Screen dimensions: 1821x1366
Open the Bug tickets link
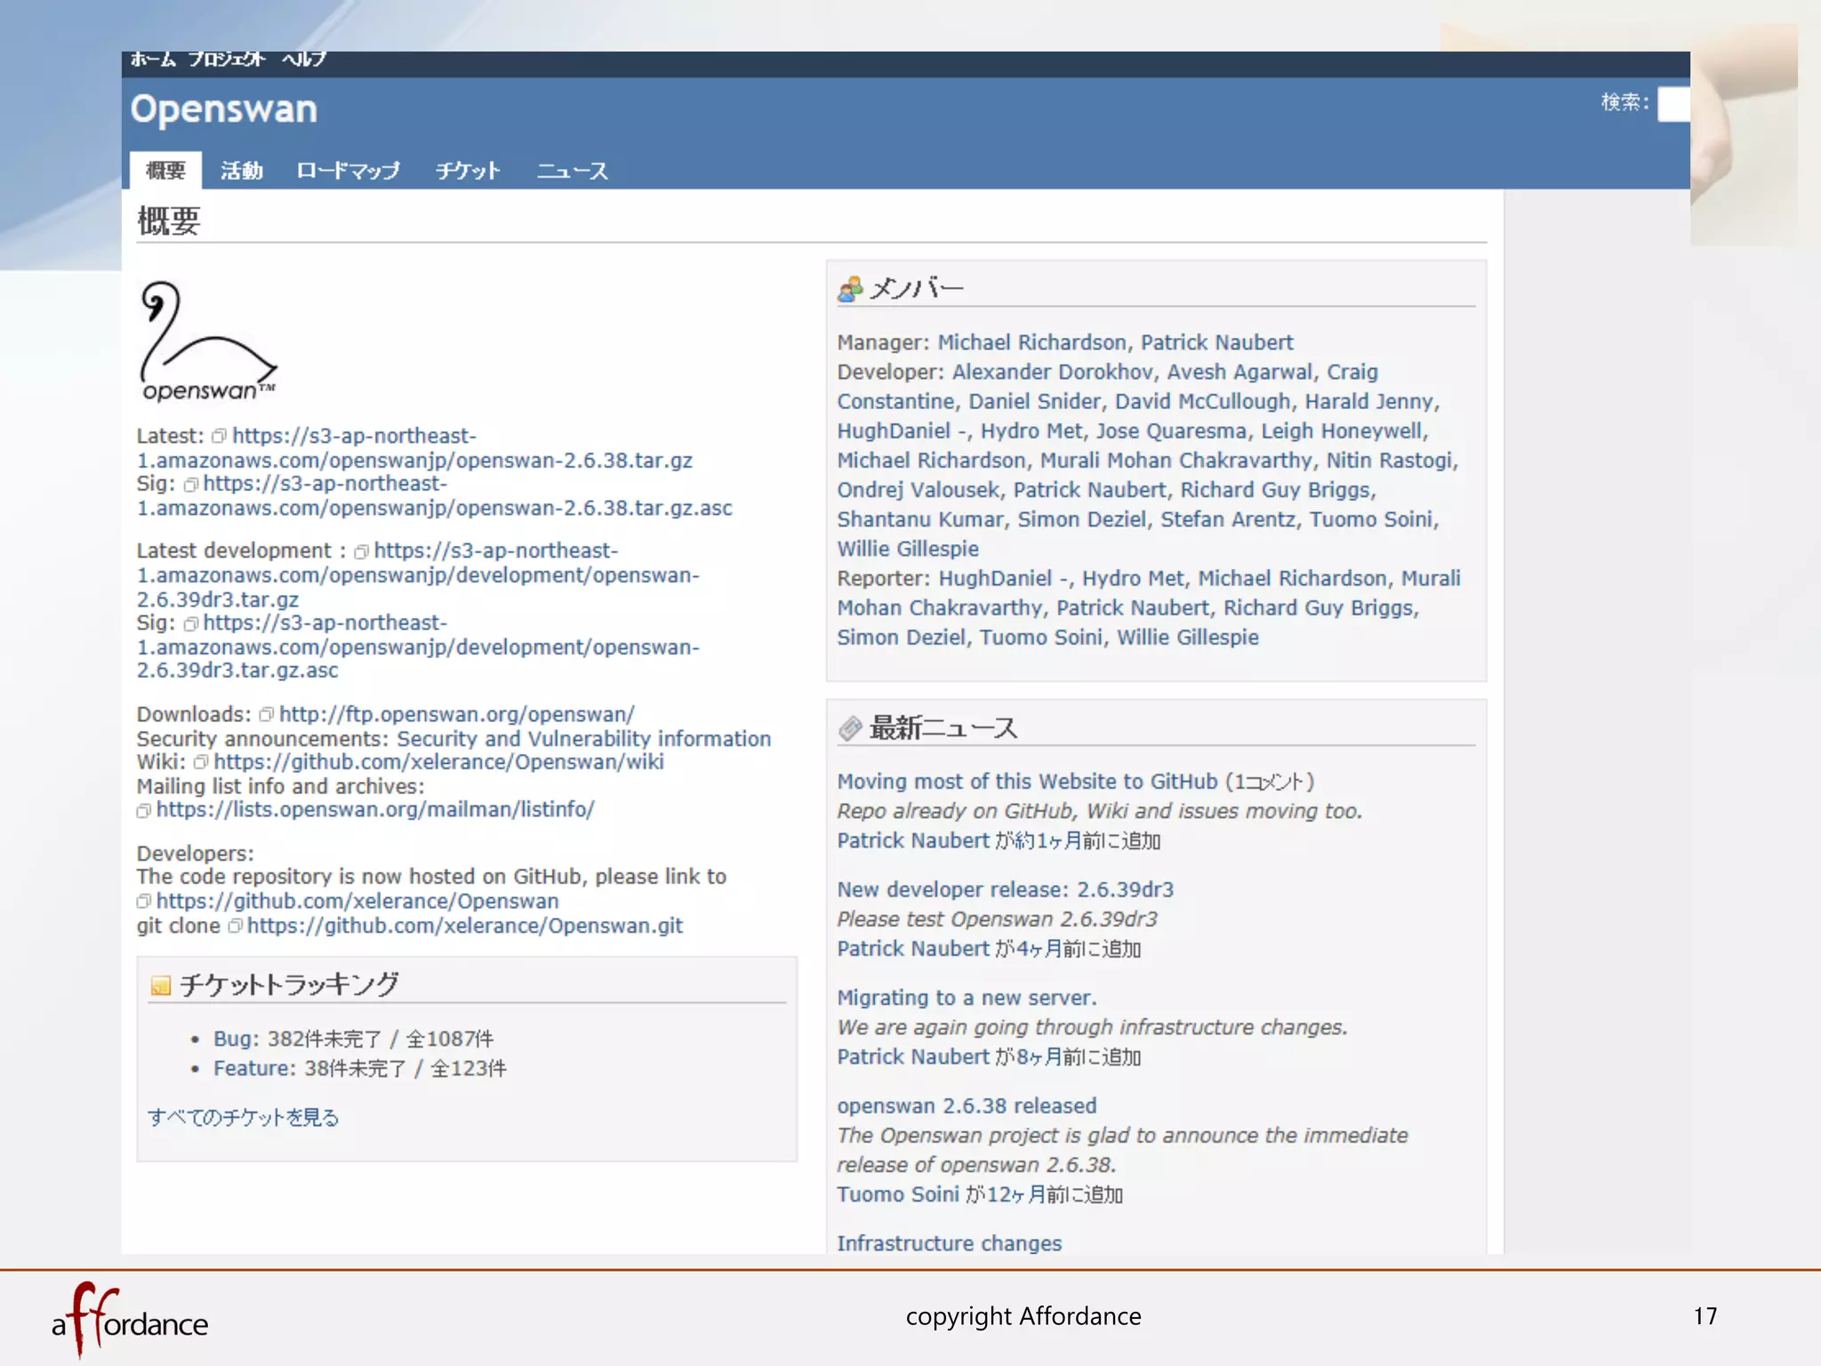click(233, 1039)
